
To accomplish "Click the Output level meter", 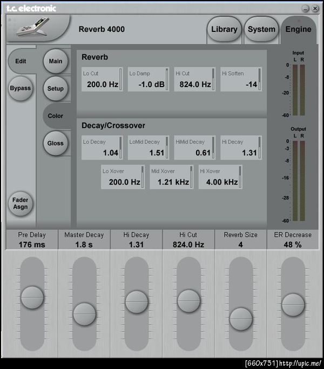I will [x=299, y=181].
